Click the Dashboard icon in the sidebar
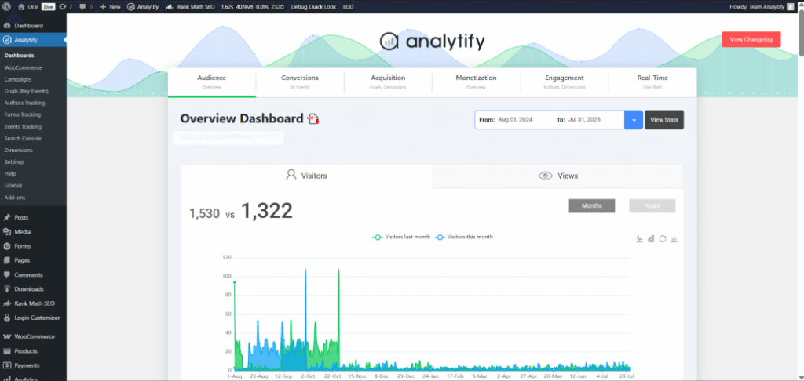 tap(7, 26)
